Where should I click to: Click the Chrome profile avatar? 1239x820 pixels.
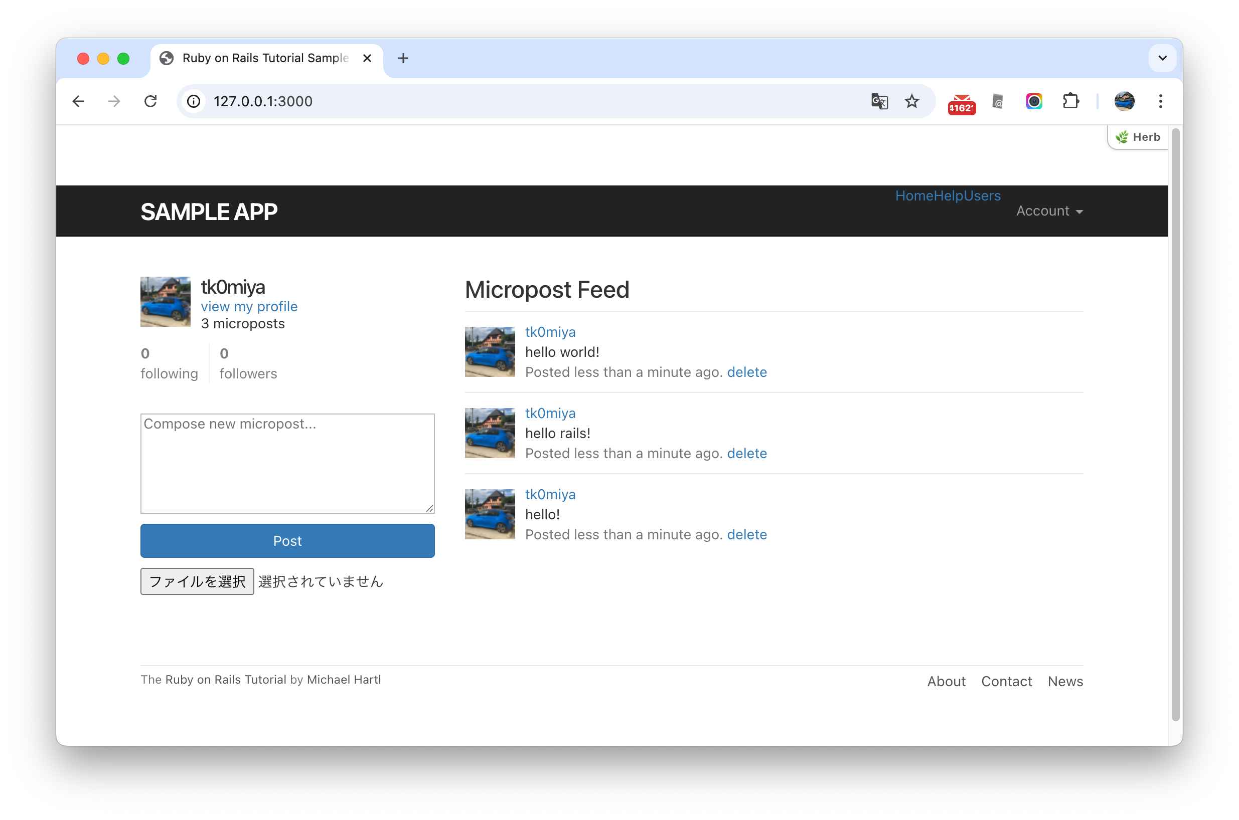pyautogui.click(x=1124, y=101)
